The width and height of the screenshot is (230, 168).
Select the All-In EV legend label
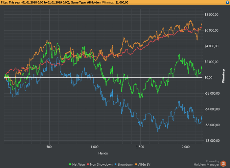point(144,164)
